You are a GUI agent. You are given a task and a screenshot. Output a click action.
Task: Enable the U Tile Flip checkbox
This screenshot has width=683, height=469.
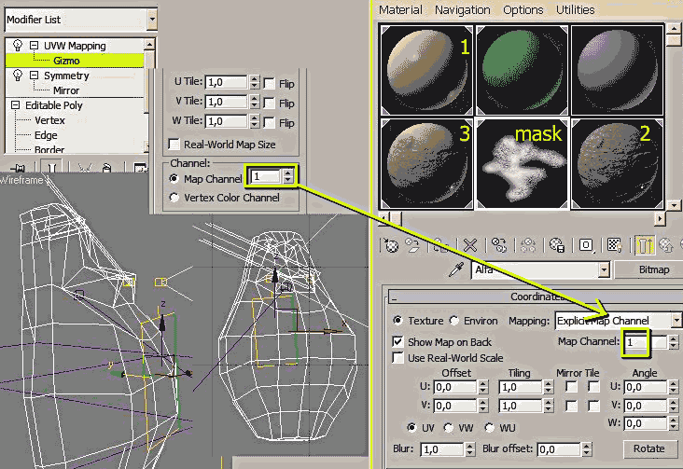(x=270, y=83)
